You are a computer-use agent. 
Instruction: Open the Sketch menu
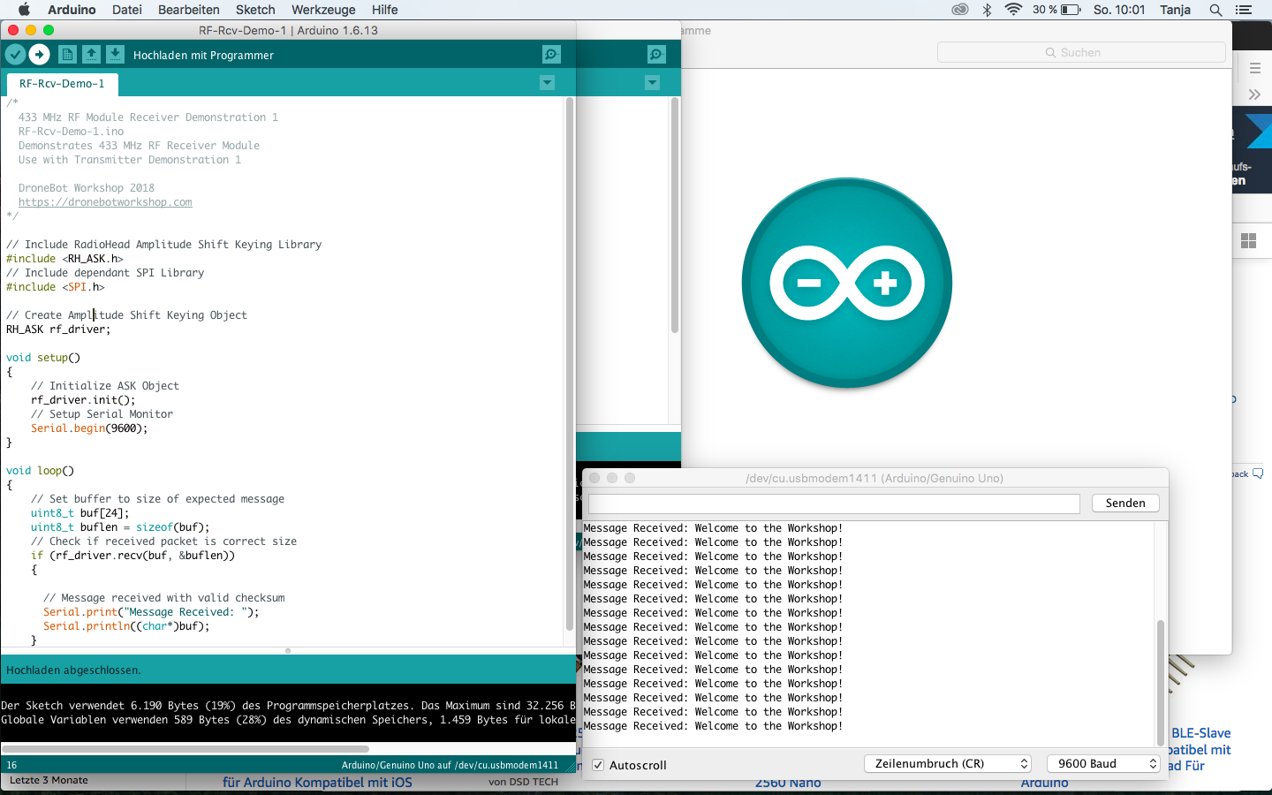click(255, 10)
